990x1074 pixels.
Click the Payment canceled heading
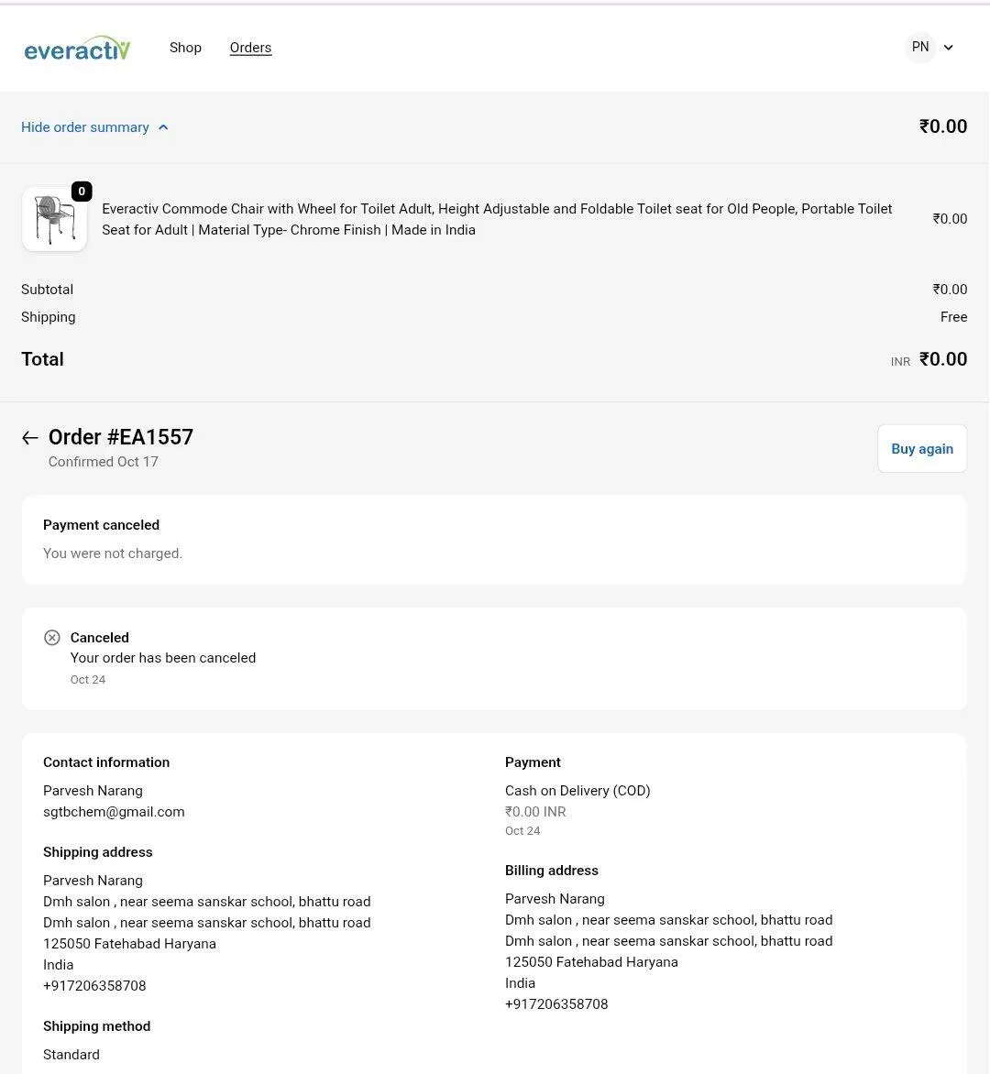[101, 525]
